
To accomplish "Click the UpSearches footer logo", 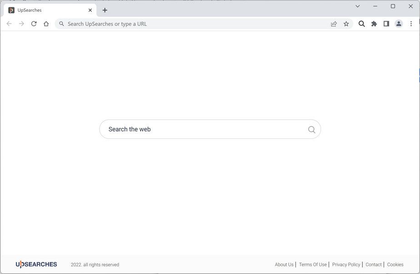I will pyautogui.click(x=36, y=264).
